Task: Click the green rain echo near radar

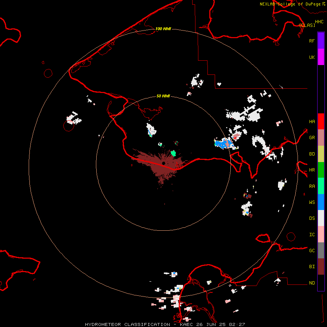Action: [x=173, y=153]
